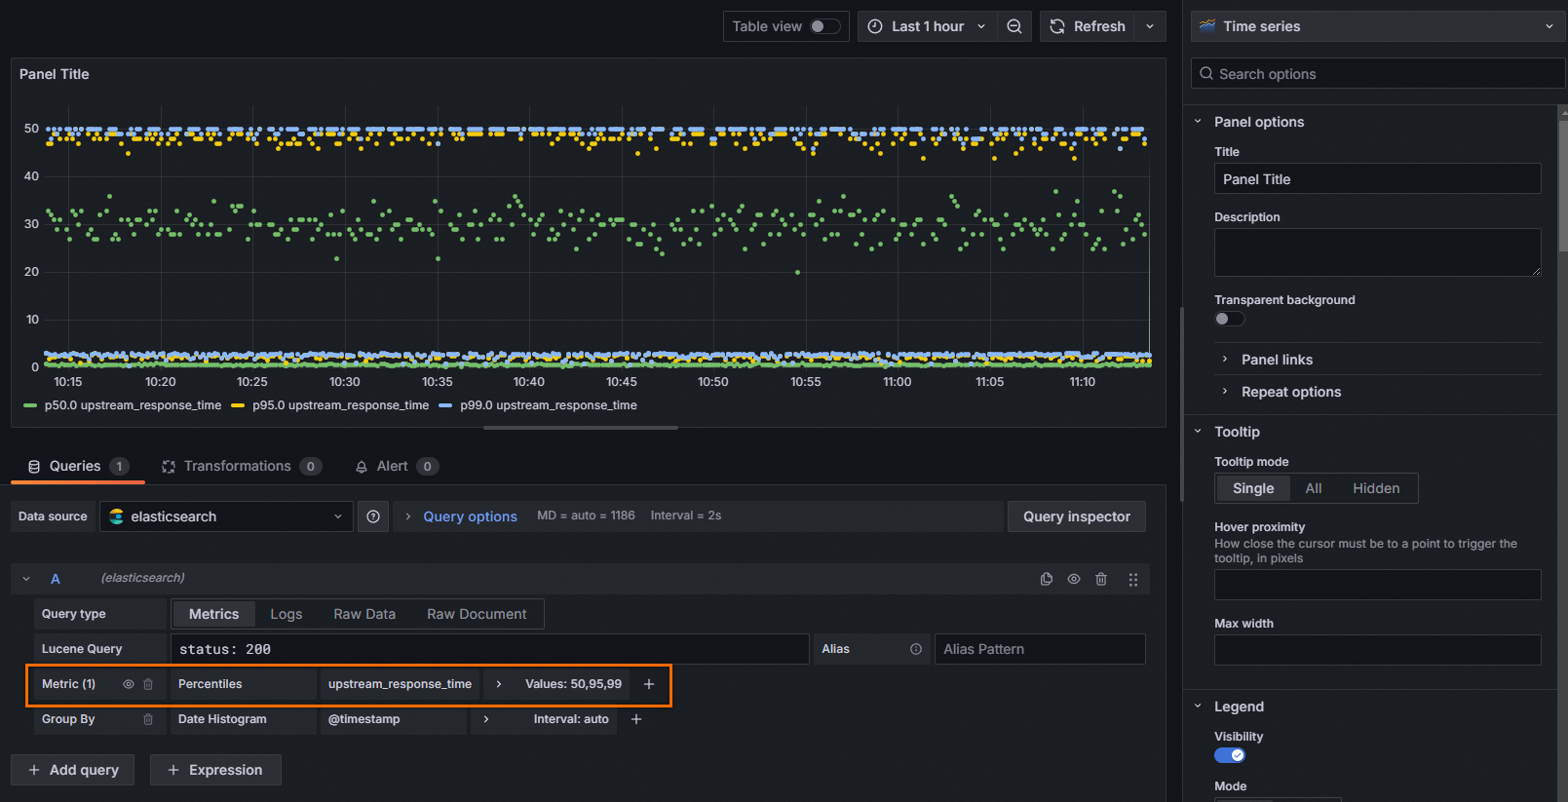The height and width of the screenshot is (802, 1568).
Task: Select the Logs query type
Action: tap(286, 614)
